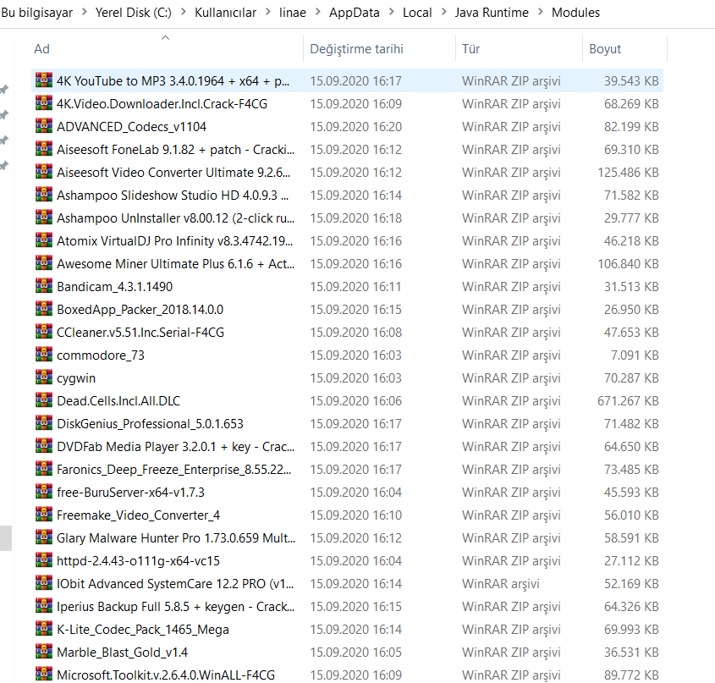Expand the chevron after Kullanıcılar
Screen dimensions: 715x683
click(x=268, y=13)
